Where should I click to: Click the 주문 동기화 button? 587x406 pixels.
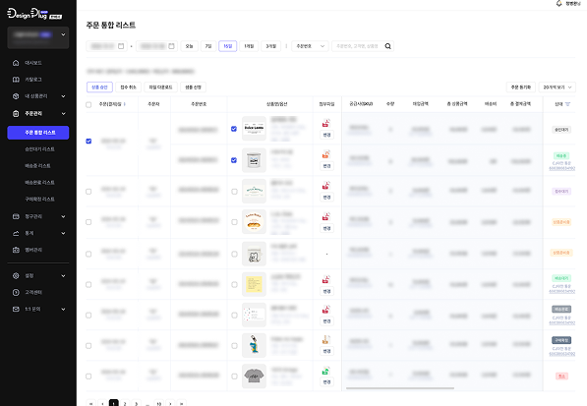point(521,87)
